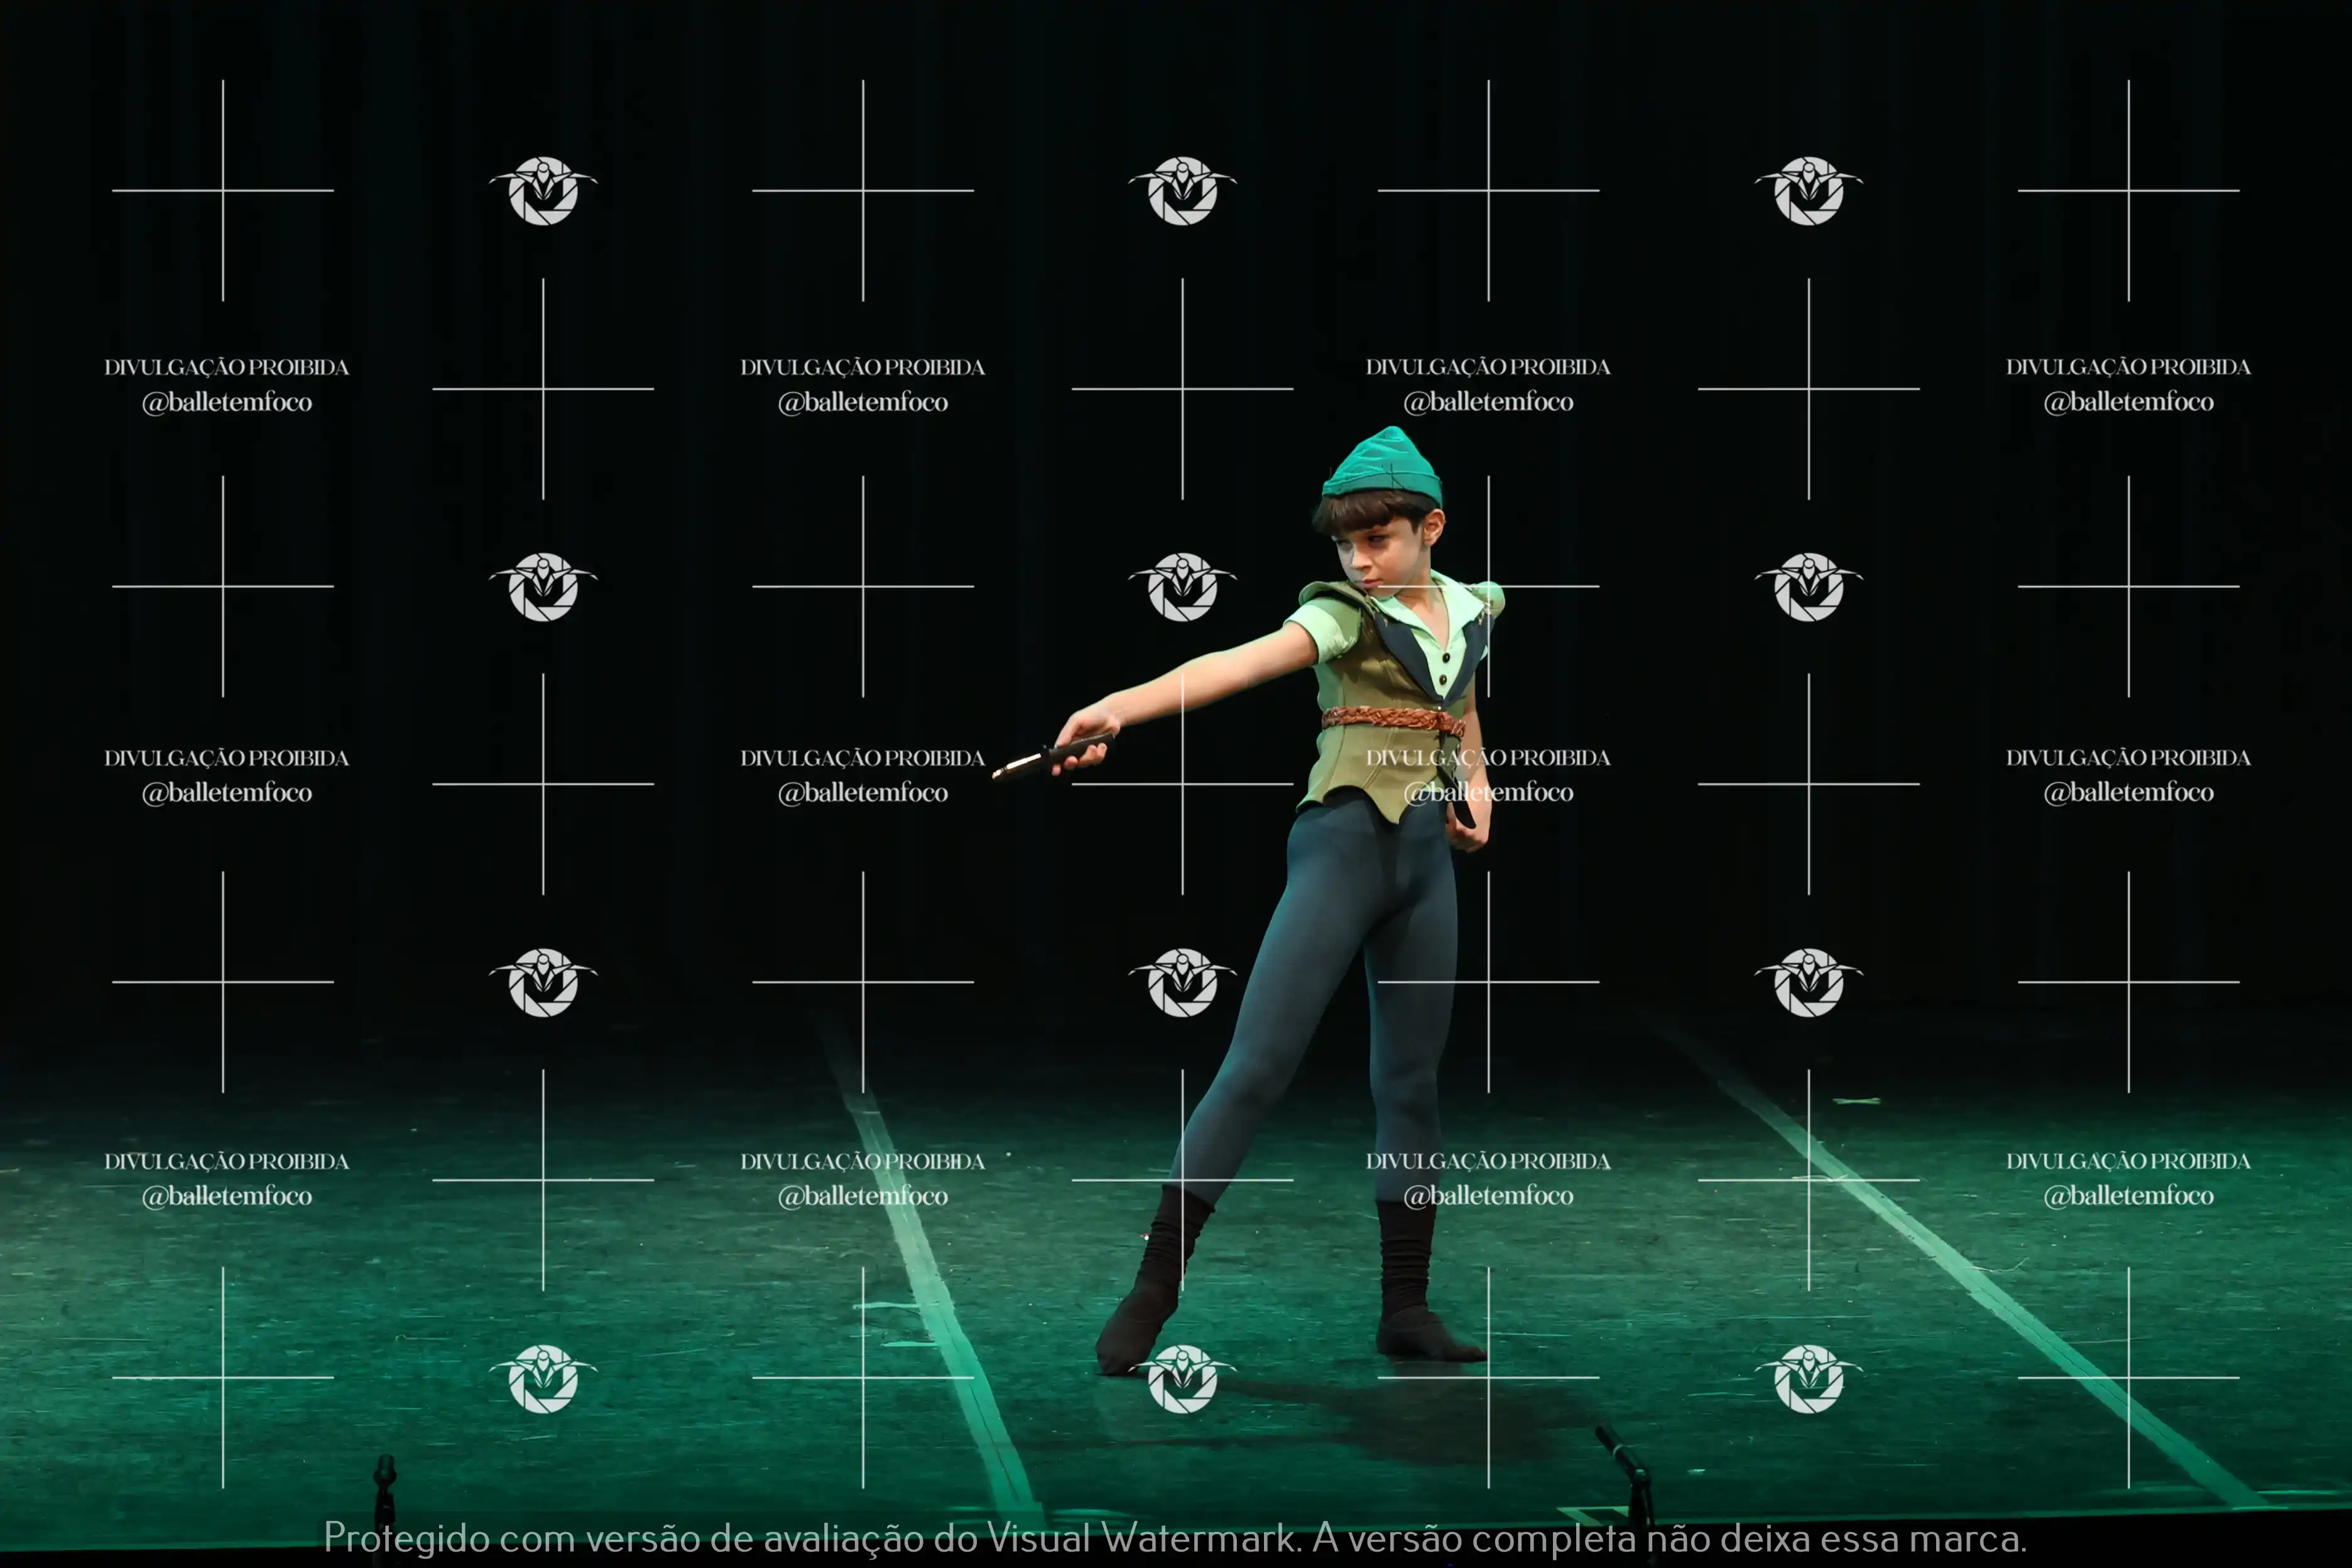Image resolution: width=2352 pixels, height=1568 pixels.
Task: Click the shutter logo overlapping the dancer's front foot
Action: [1182, 1379]
